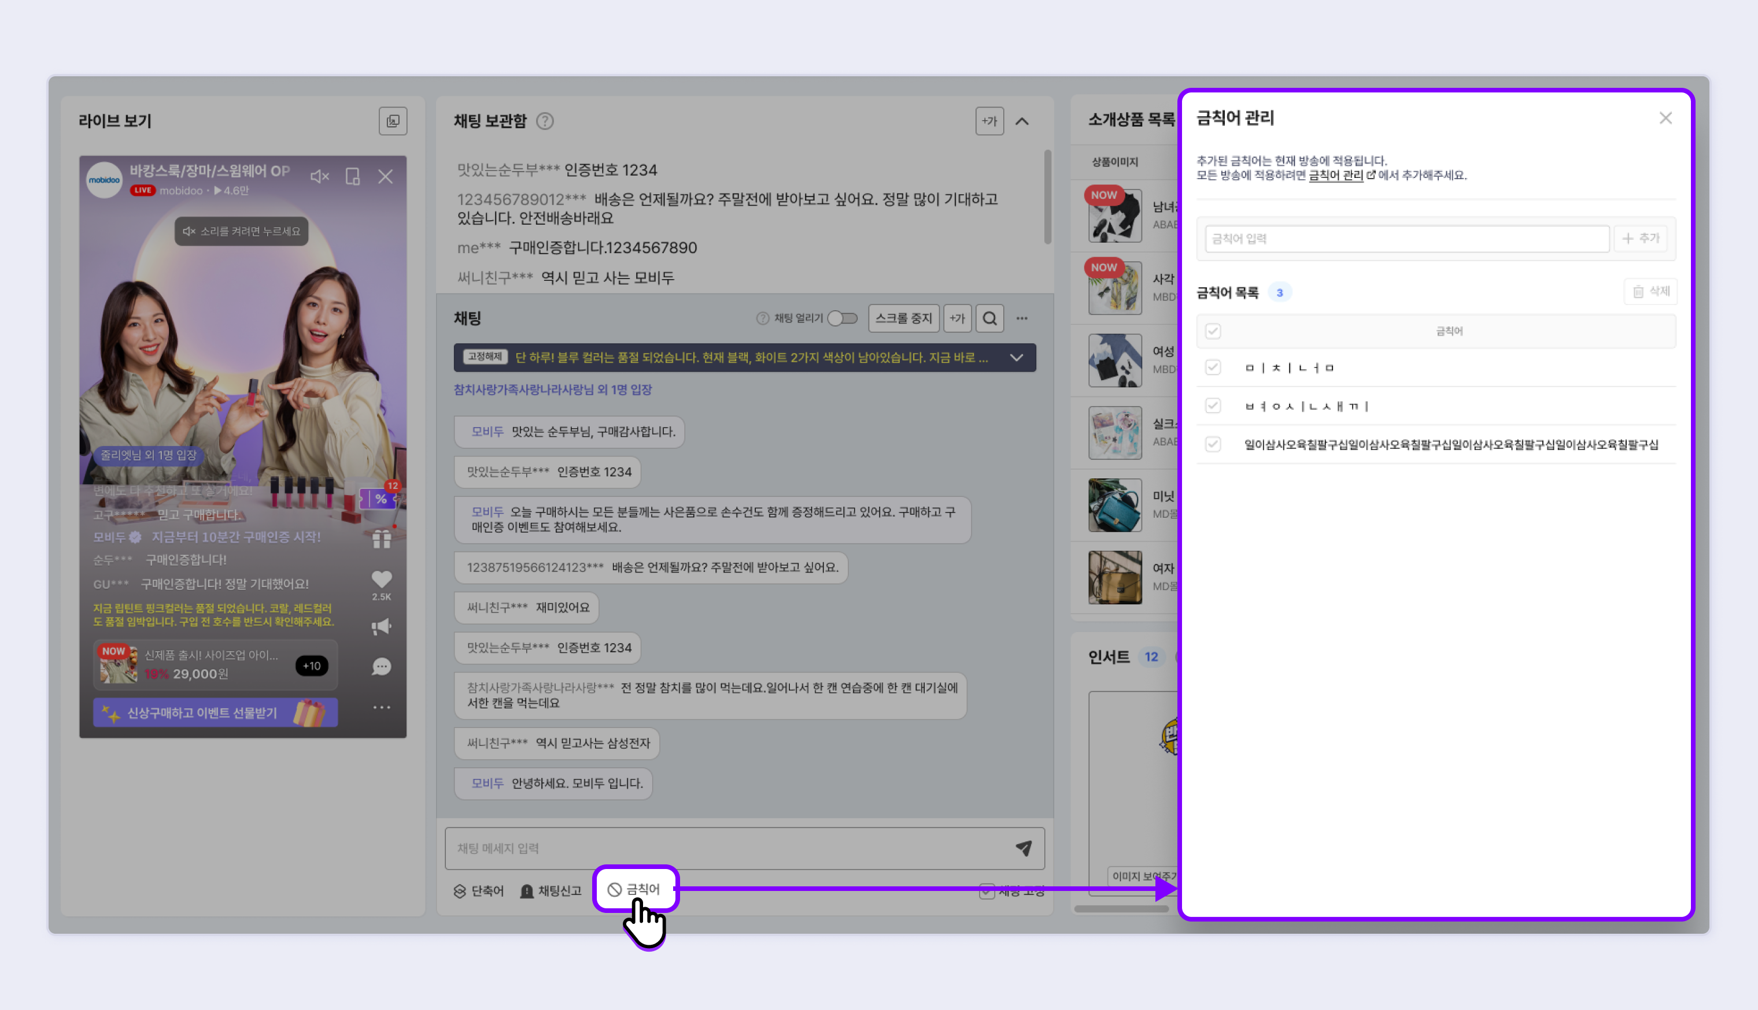Click the megaphone icon on live video
The width and height of the screenshot is (1758, 1010).
point(381,627)
